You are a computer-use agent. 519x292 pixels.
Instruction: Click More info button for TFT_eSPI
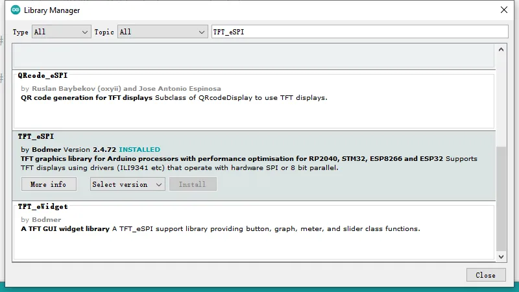49,184
